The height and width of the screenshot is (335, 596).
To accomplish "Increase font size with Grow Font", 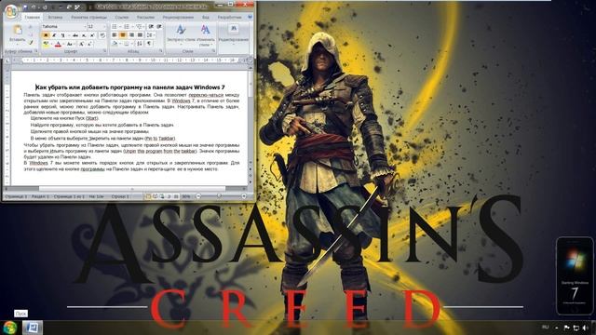I will coord(81,44).
